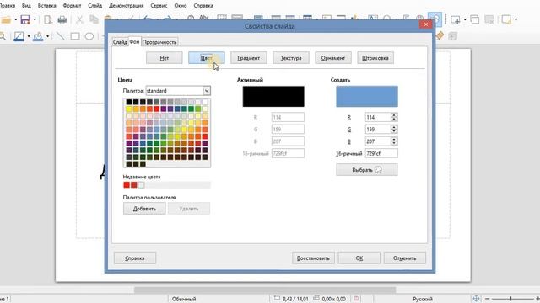Viewport: 540px width, 303px height.
Task: Open the Демонстрация menu
Action: point(127,6)
